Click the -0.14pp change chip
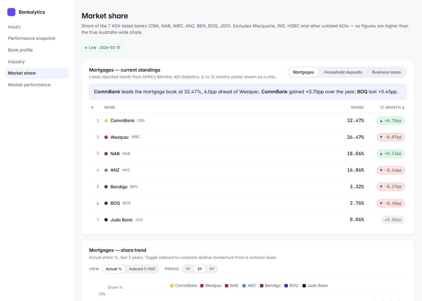 click(x=391, y=170)
